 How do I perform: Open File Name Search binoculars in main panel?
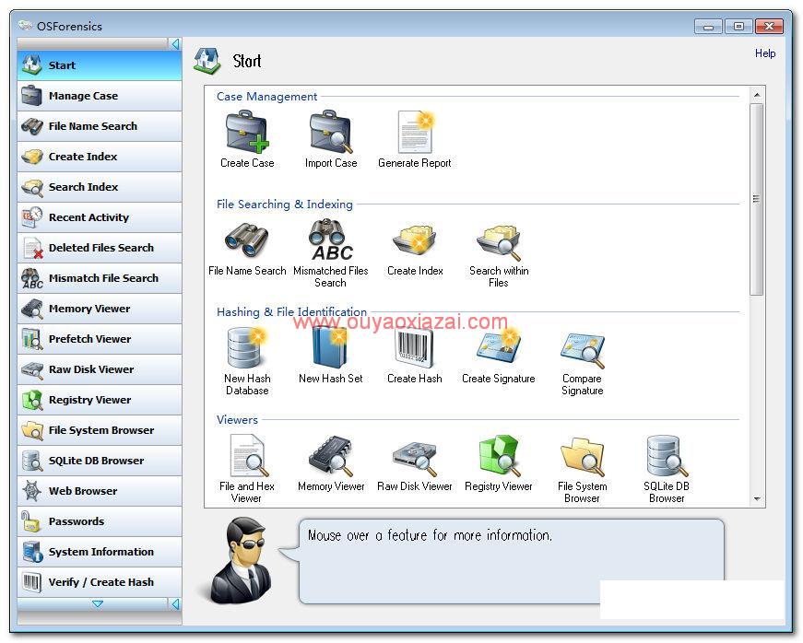tap(247, 240)
